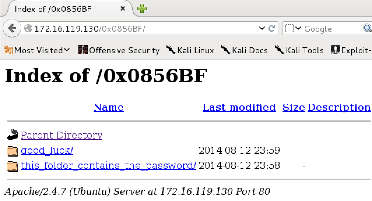Viewport: 372px width, 201px height.
Task: Open the Kali Linux bookmark
Action: click(190, 50)
